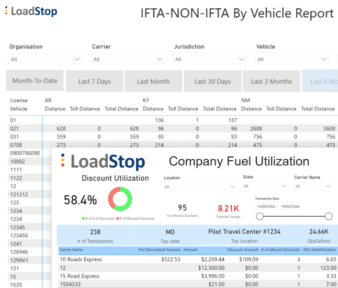Open the Jurisdiction dropdown

[210, 59]
